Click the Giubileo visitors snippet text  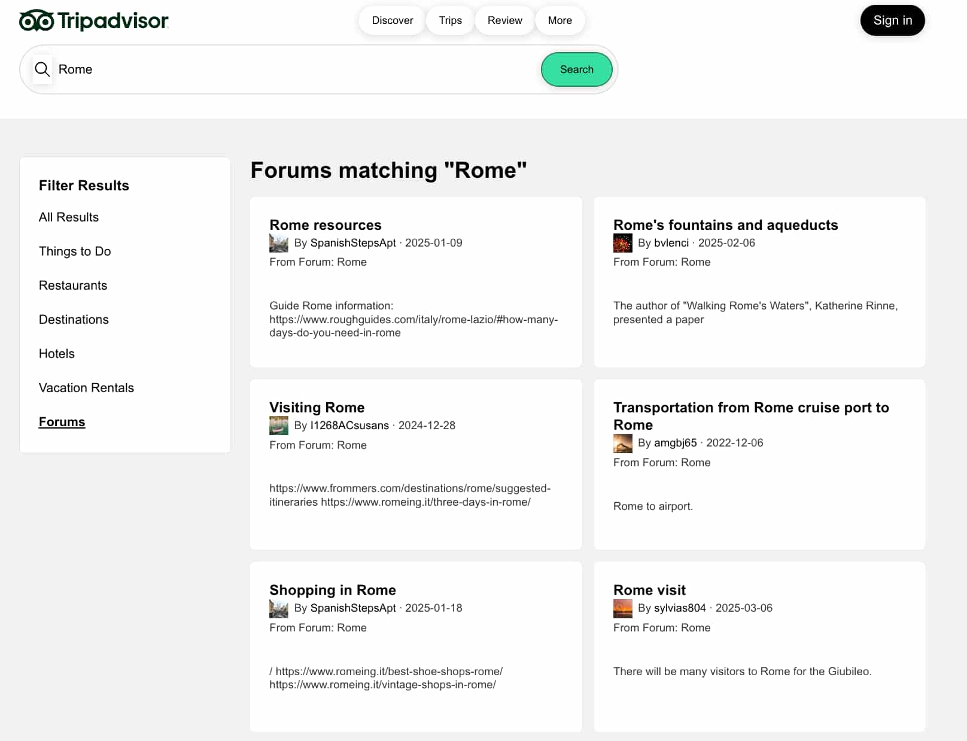pyautogui.click(x=742, y=672)
